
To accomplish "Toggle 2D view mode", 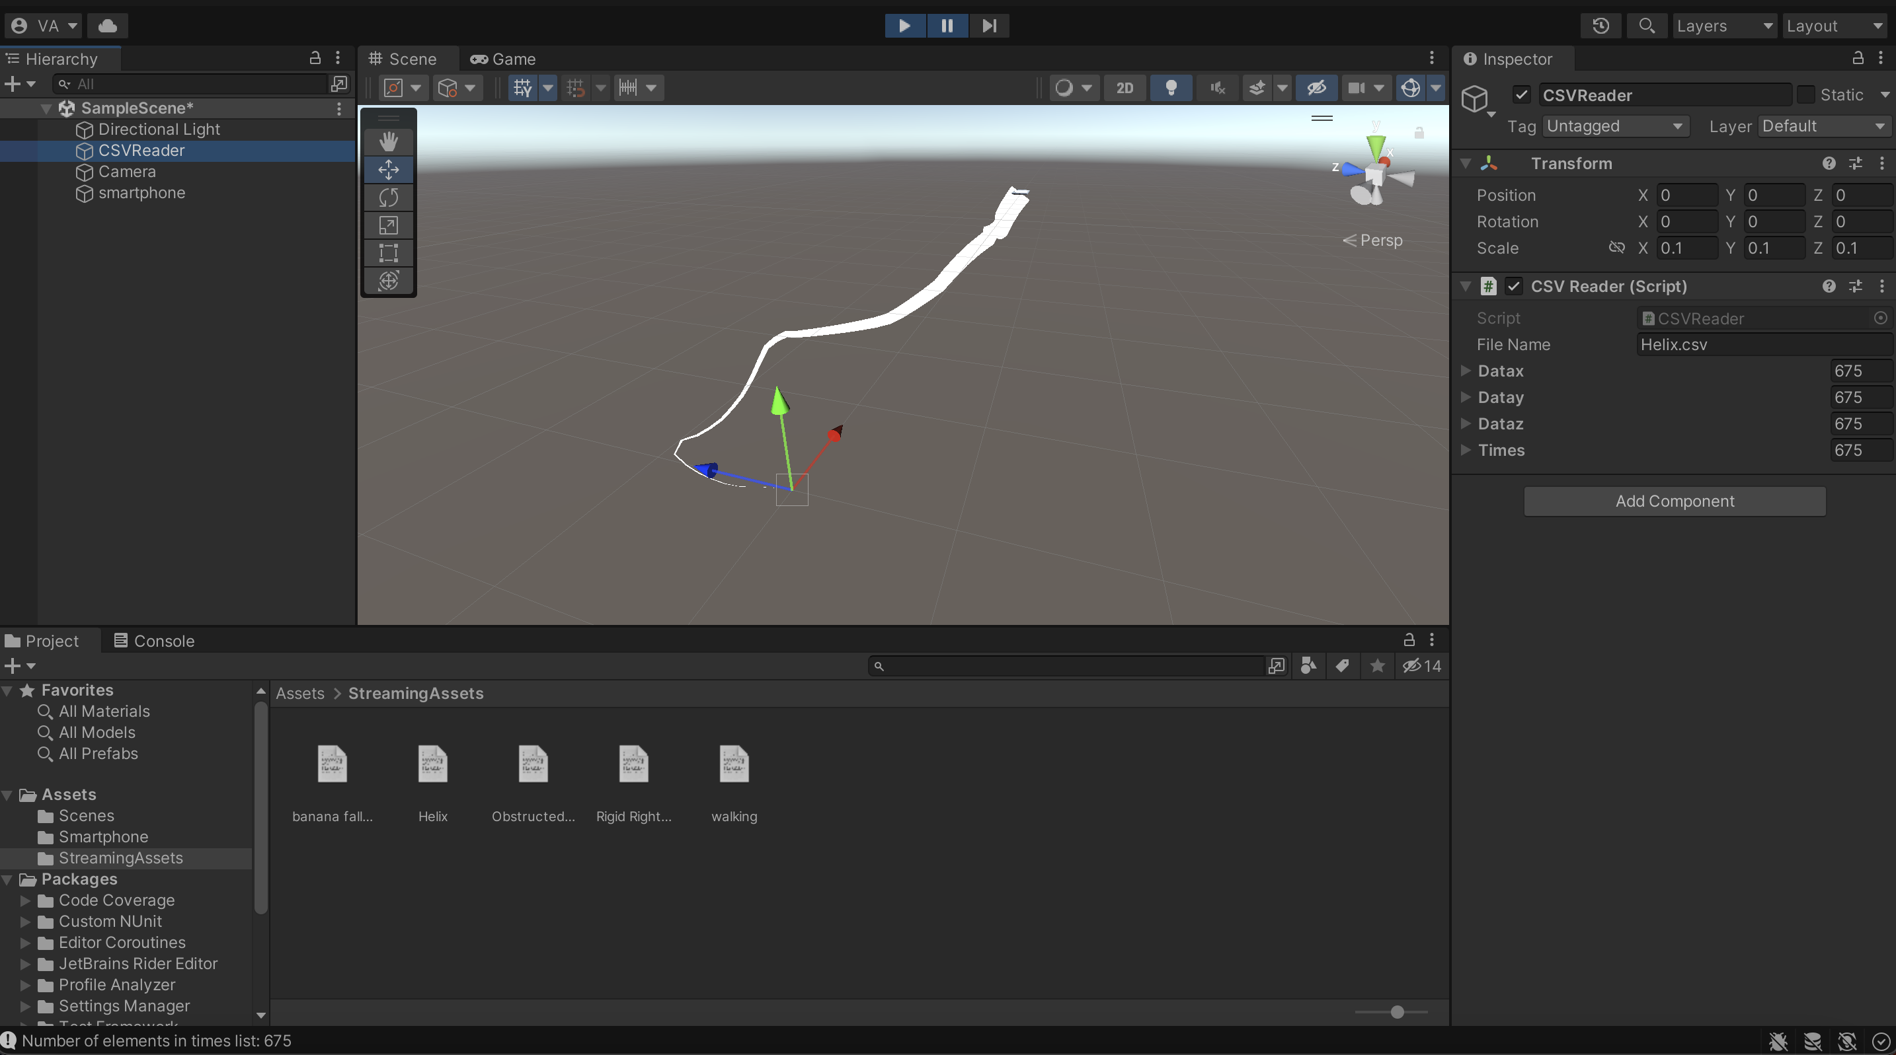I will pos(1124,89).
